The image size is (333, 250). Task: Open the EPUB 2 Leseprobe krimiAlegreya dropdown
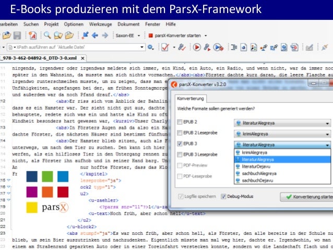(x=282, y=134)
